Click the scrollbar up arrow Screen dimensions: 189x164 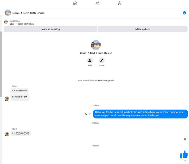click(x=1, y=17)
